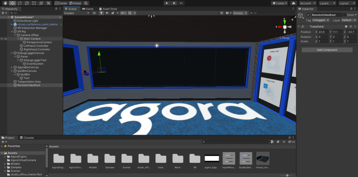
Task: Click the Scene view search field
Action: pos(272,13)
